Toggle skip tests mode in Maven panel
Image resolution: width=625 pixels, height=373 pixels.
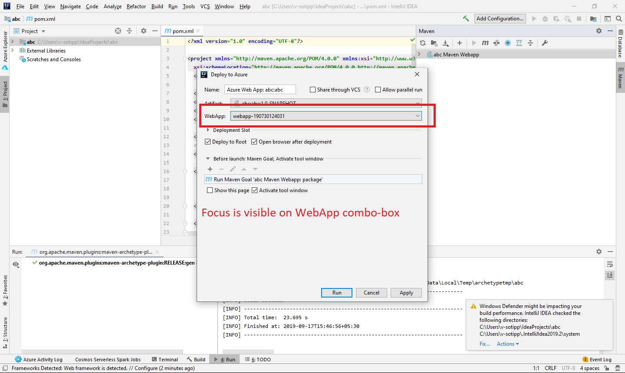pyautogui.click(x=496, y=43)
